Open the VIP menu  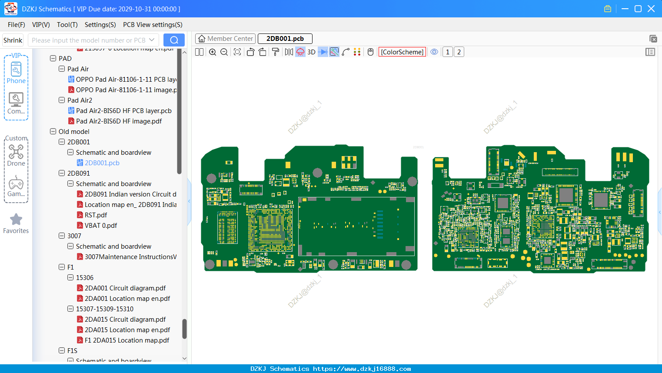pos(41,25)
